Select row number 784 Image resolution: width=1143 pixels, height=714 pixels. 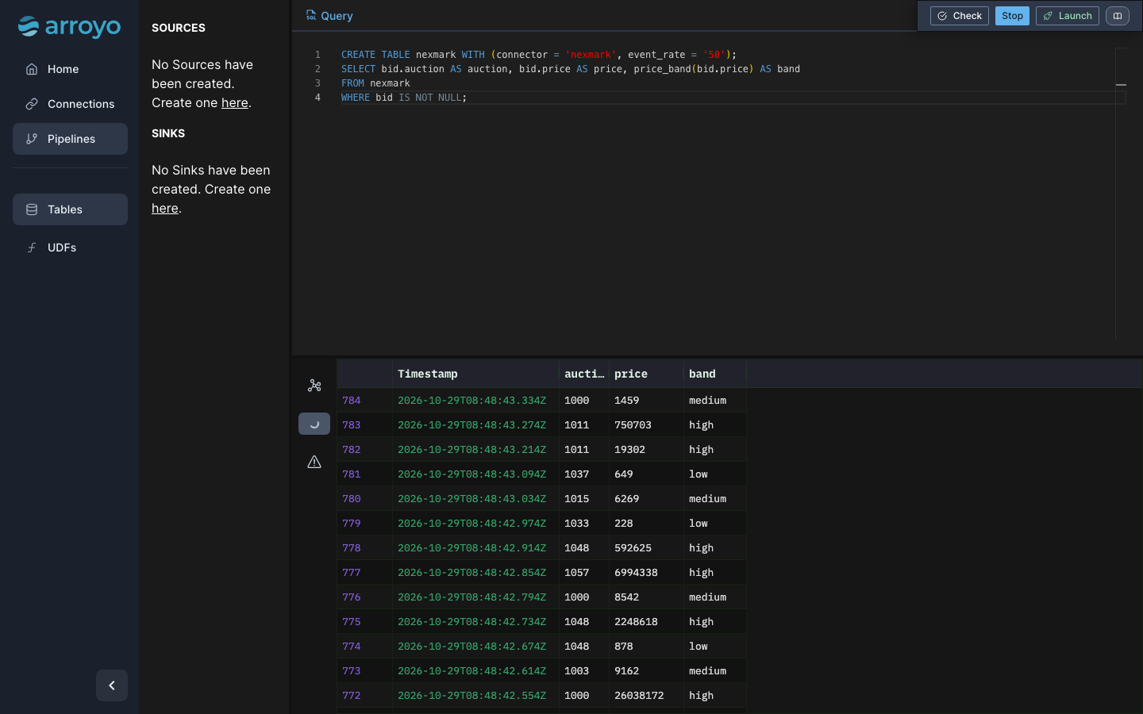click(x=352, y=401)
